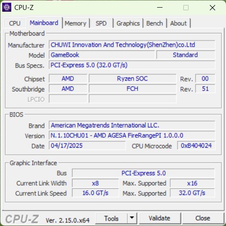Click the Max. Supported width x16 value

tap(192, 183)
